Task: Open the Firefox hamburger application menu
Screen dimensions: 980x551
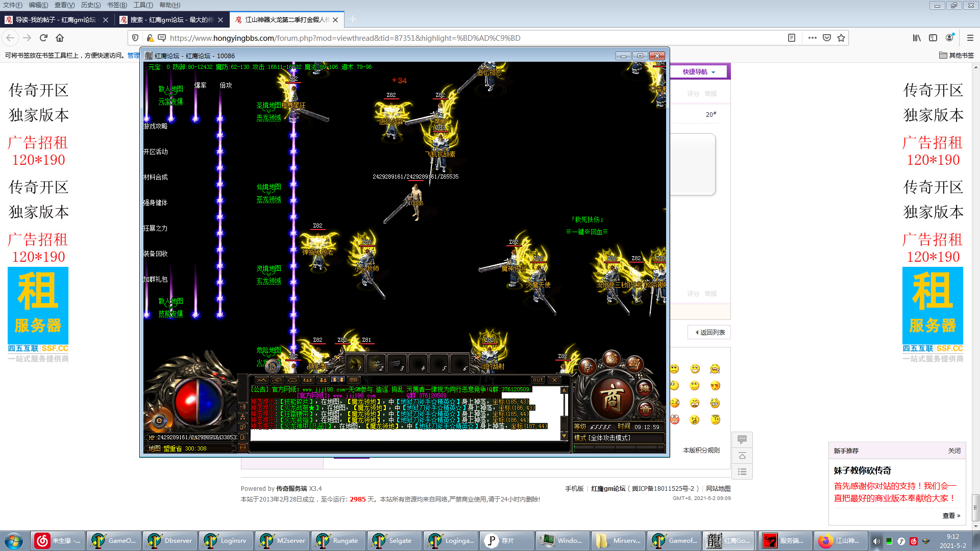Action: (970, 38)
